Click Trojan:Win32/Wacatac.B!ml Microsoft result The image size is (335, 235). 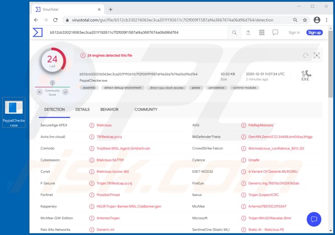coord(270,218)
